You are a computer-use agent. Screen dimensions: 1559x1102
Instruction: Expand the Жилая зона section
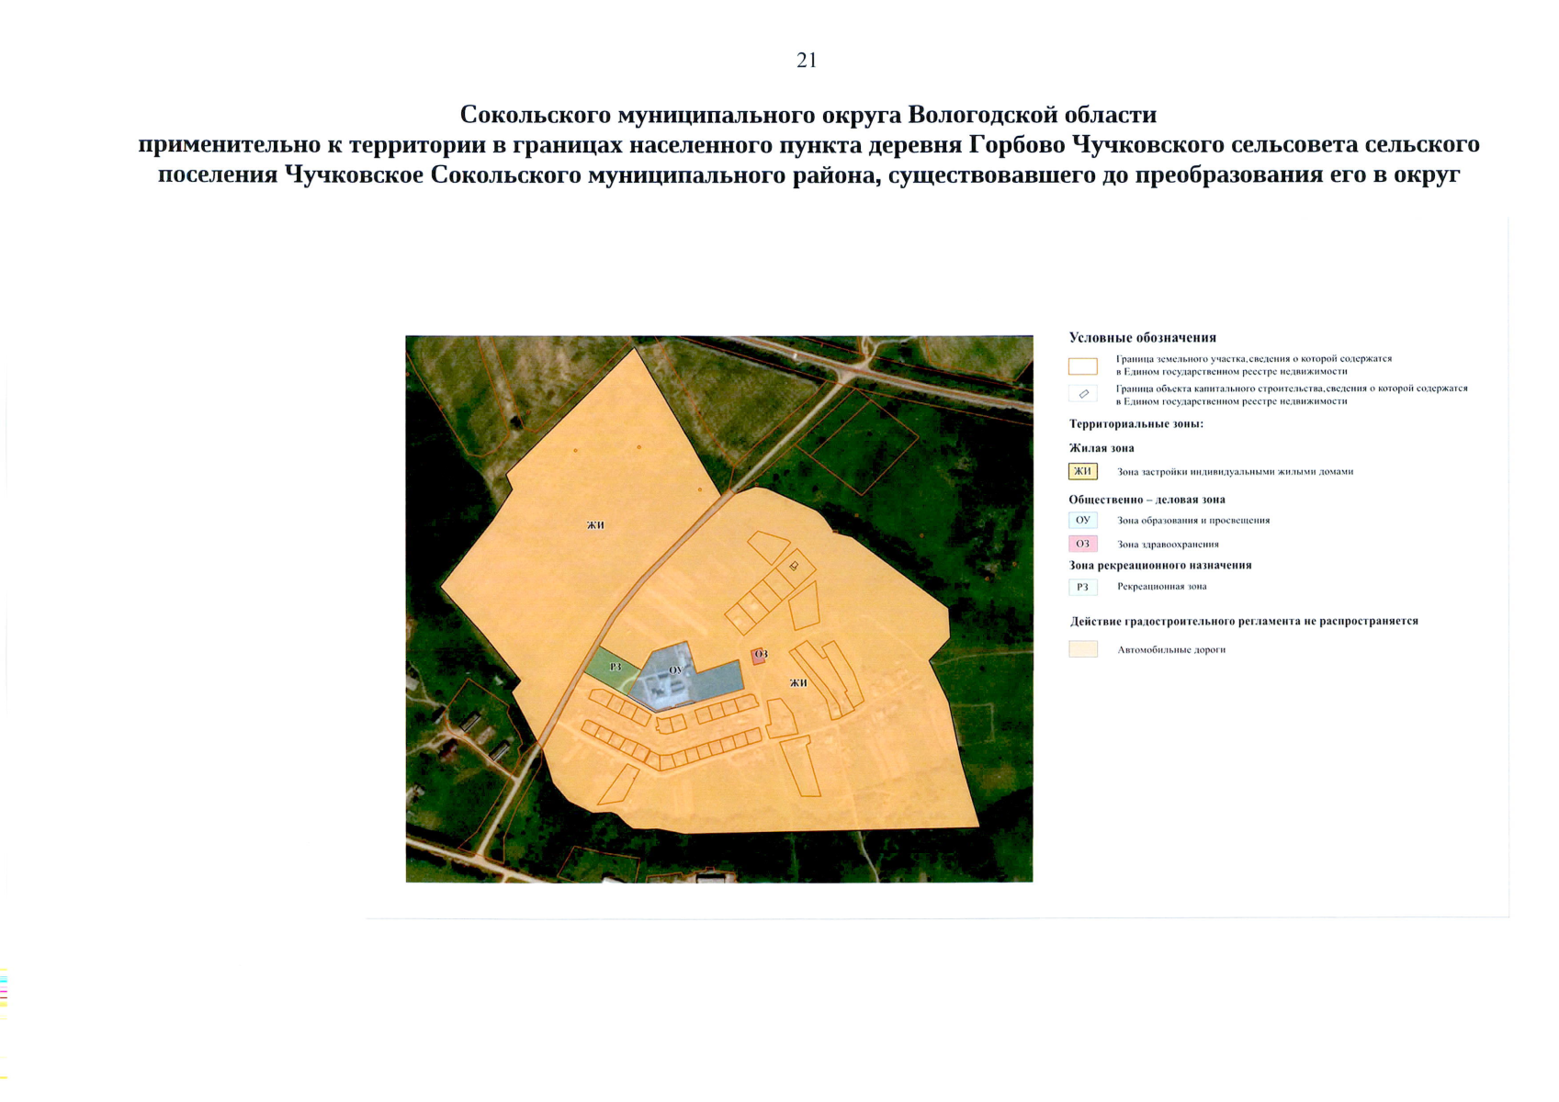tap(1100, 449)
